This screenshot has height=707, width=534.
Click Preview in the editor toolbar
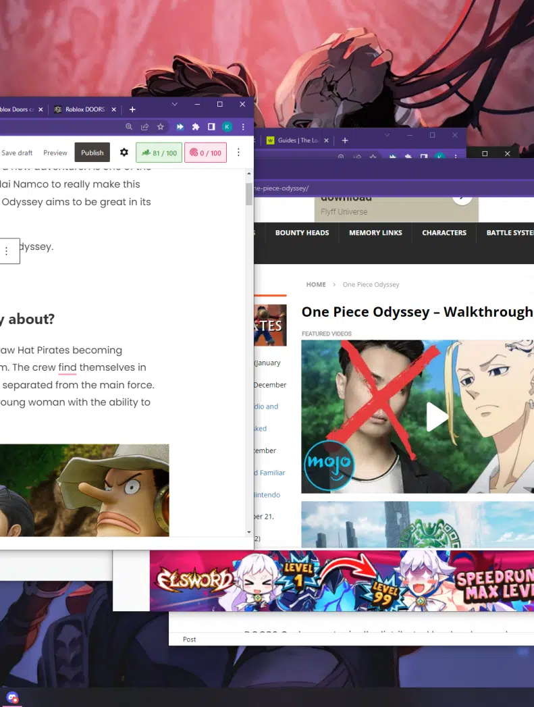[x=55, y=153]
